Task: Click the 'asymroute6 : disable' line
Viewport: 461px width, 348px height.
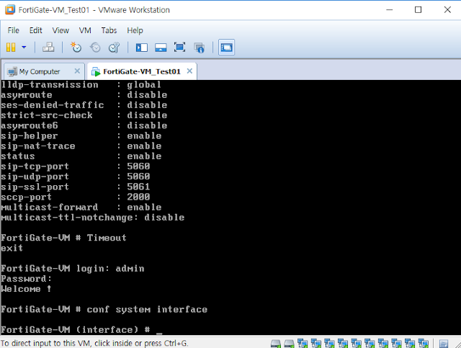Action: coord(84,125)
